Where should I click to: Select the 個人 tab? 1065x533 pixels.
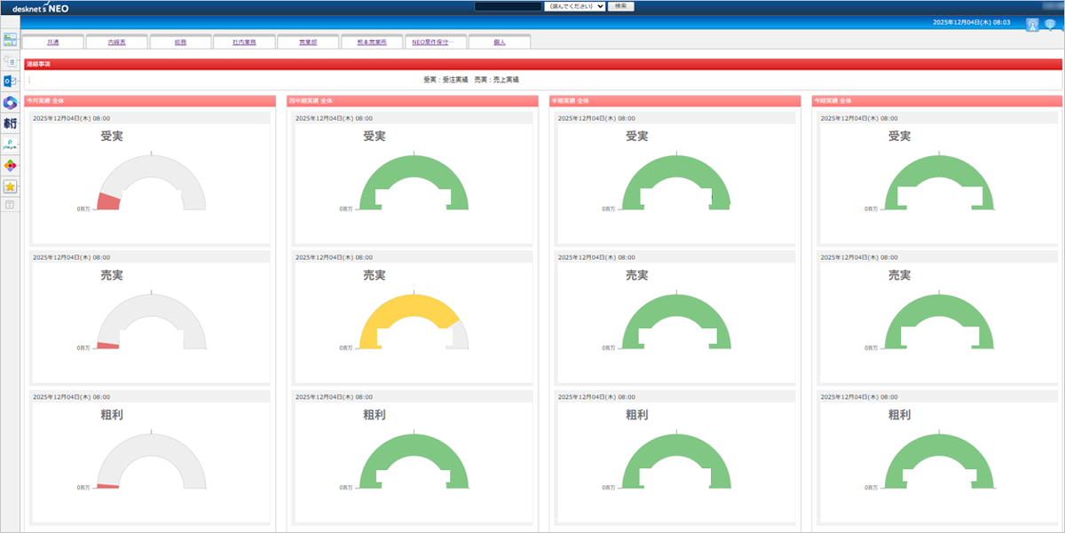click(499, 42)
